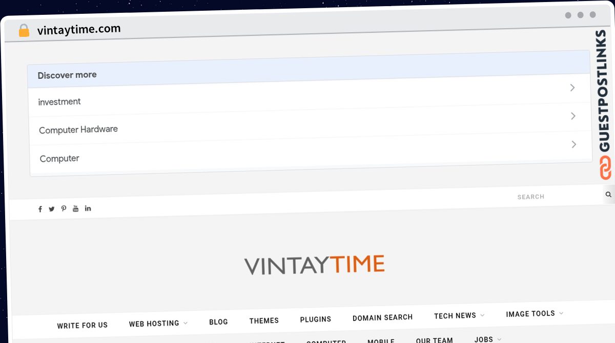This screenshot has width=615, height=343.
Task: Select the investment suggestion link
Action: [x=59, y=102]
